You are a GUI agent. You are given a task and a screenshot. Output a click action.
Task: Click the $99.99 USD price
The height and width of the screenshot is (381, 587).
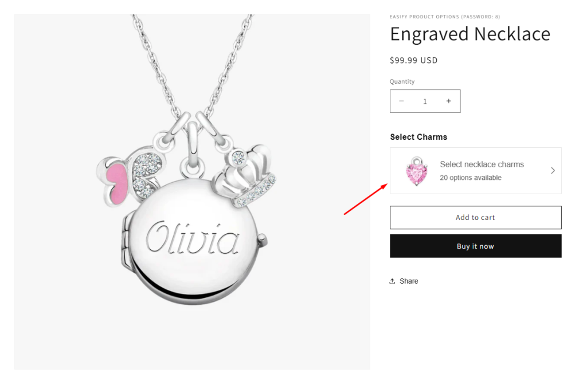click(413, 60)
